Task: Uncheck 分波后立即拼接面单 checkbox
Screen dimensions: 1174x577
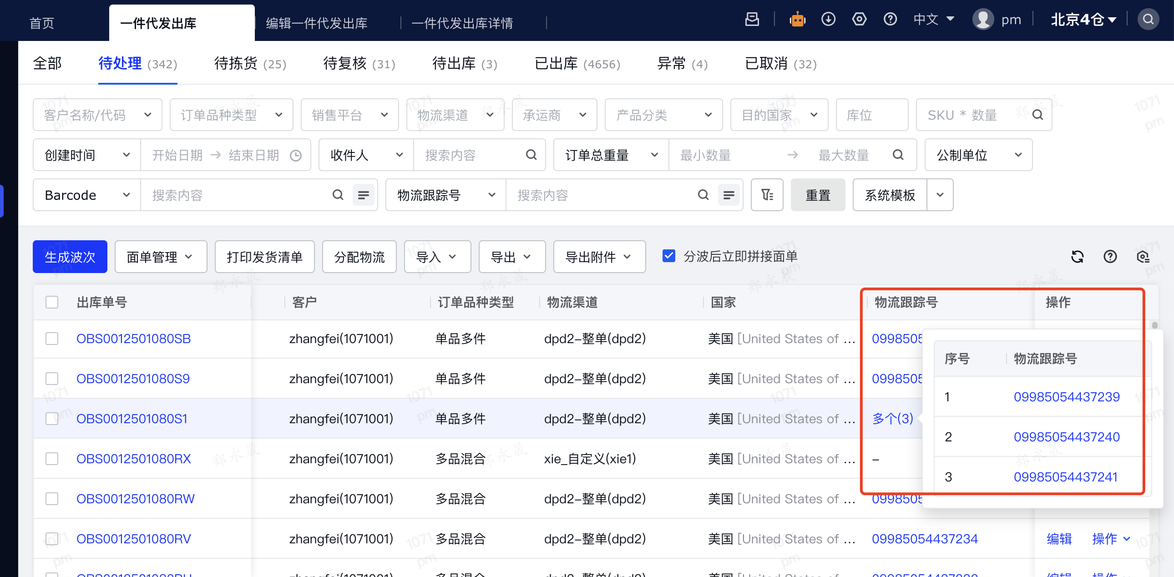Action: tap(668, 256)
